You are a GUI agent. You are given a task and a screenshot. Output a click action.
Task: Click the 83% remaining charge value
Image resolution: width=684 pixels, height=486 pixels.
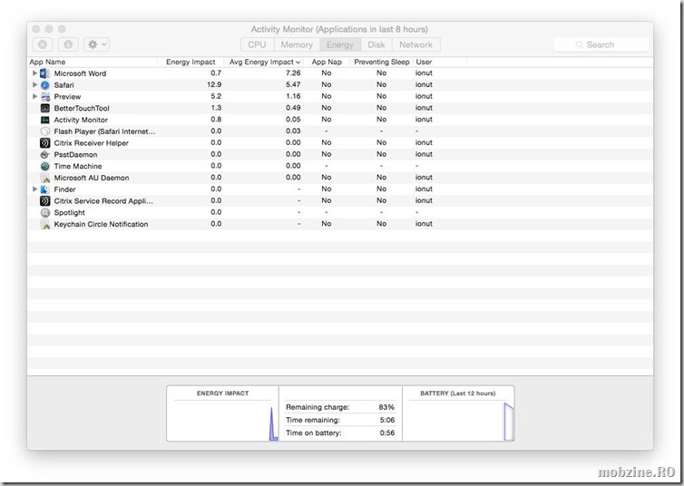tap(386, 407)
